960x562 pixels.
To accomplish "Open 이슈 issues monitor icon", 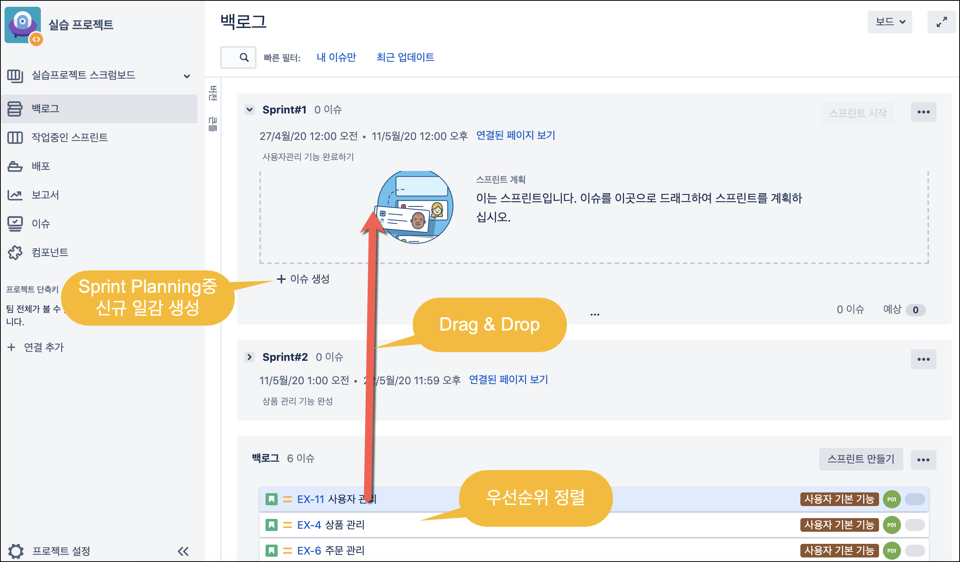I will [x=15, y=224].
